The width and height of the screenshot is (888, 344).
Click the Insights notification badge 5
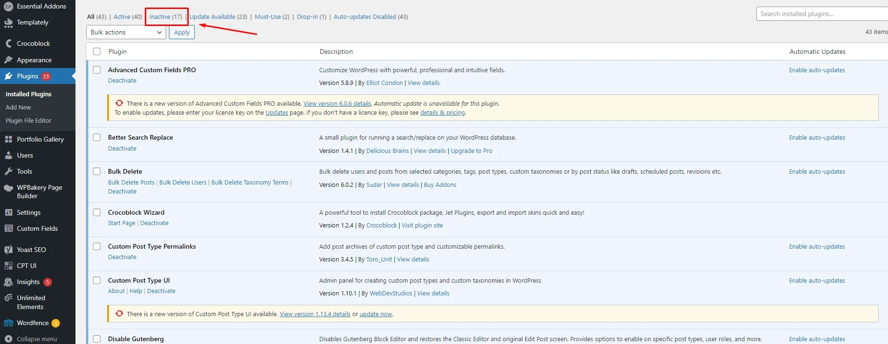[48, 282]
